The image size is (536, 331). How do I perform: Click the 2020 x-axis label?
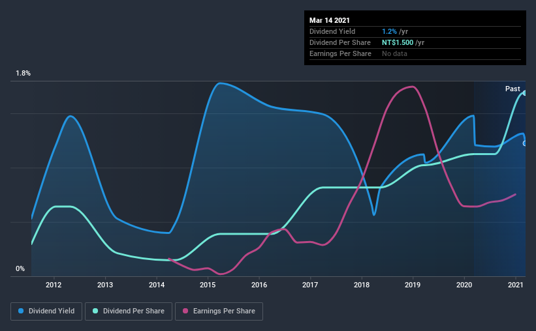point(464,285)
